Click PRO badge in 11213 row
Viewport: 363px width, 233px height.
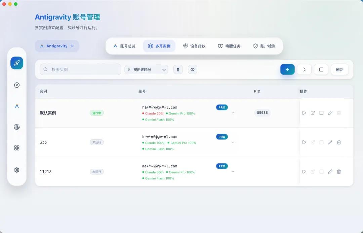coord(222,166)
